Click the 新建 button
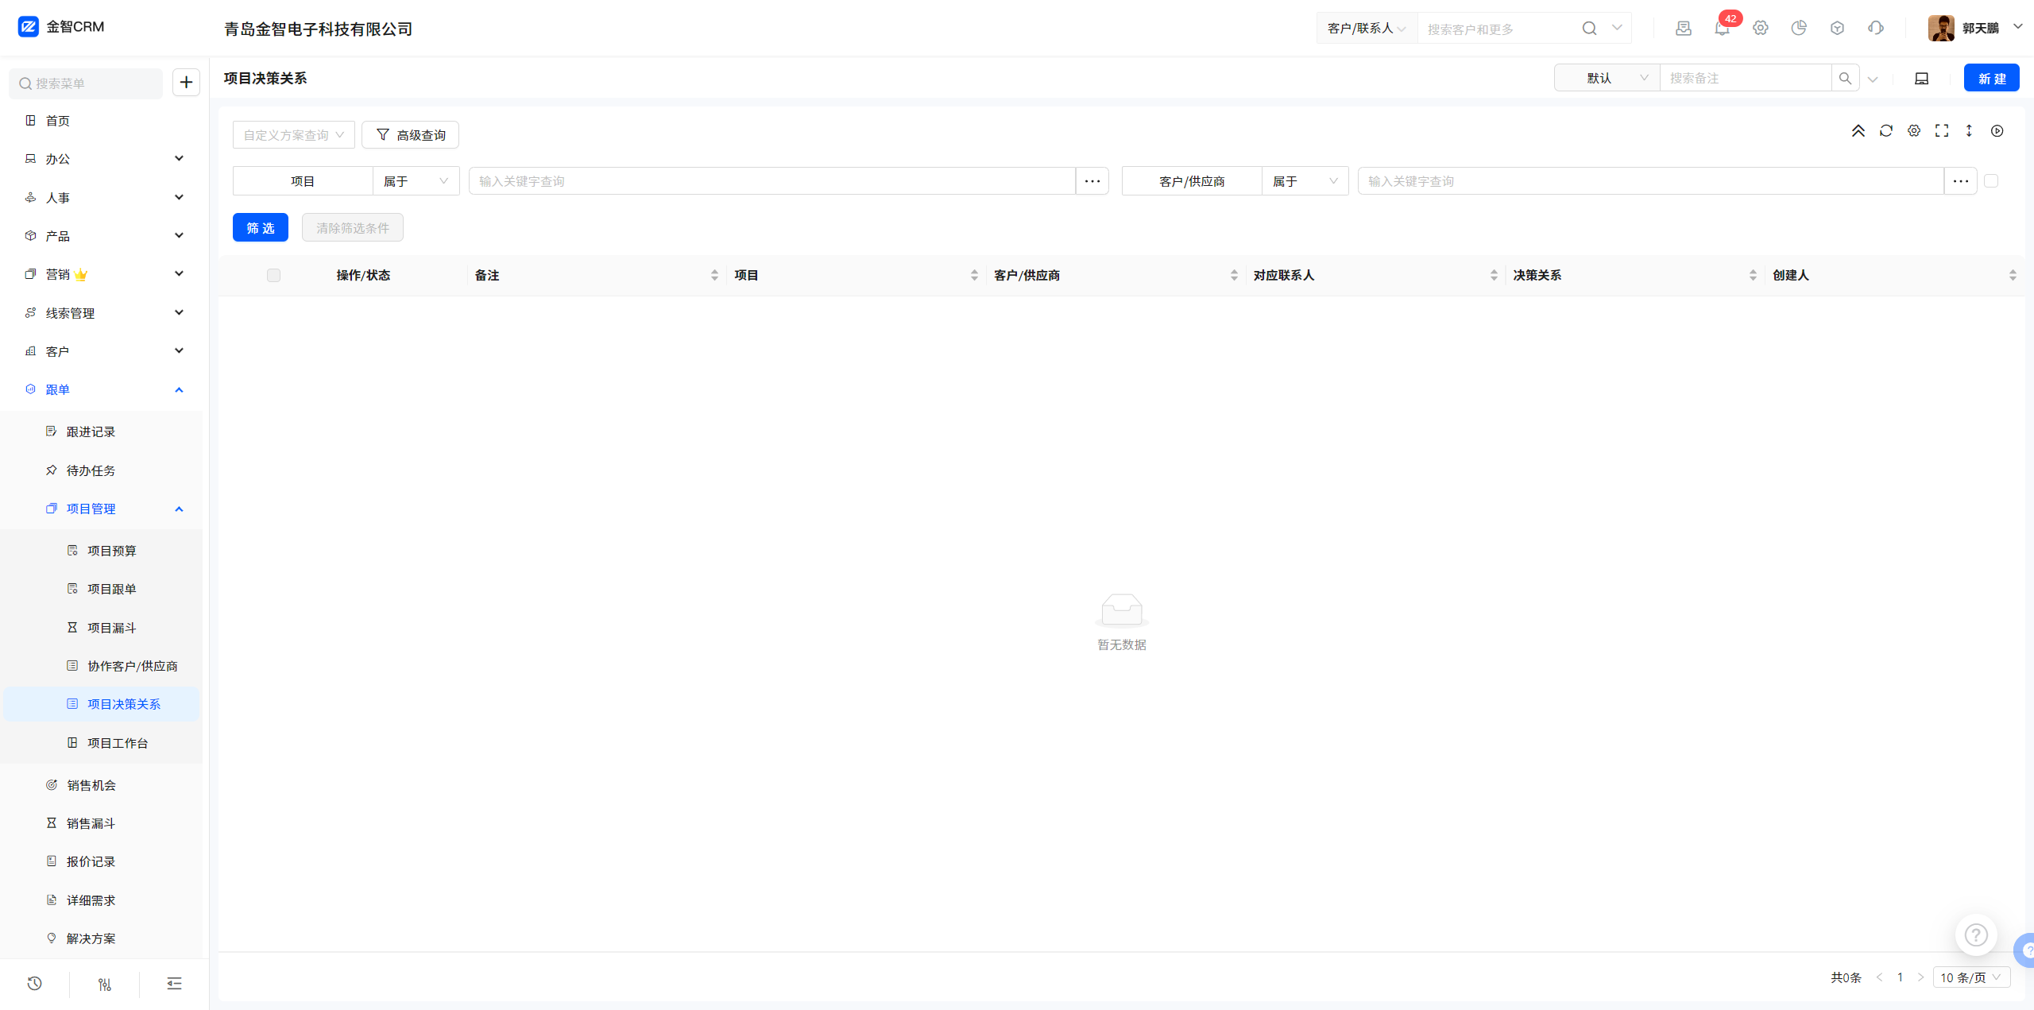The width and height of the screenshot is (2034, 1010). pyautogui.click(x=1990, y=79)
